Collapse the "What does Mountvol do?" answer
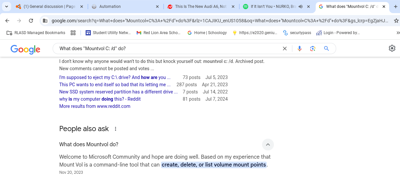The image size is (400, 179). point(268,145)
